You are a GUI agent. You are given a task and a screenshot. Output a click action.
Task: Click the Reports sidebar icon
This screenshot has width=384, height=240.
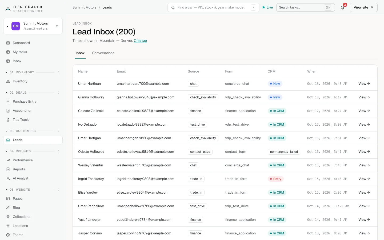tap(8, 169)
